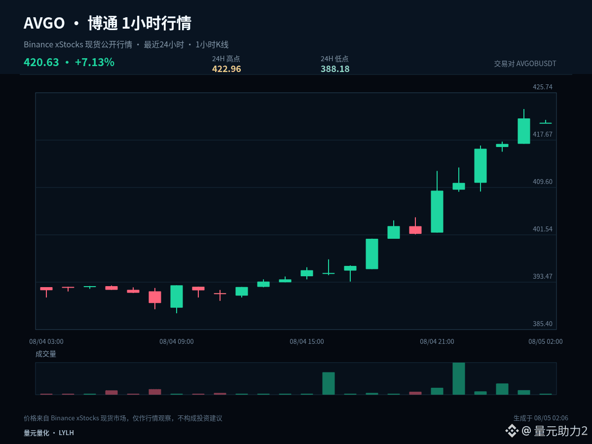Click the 成交量 volume label
The width and height of the screenshot is (592, 444).
pos(46,354)
